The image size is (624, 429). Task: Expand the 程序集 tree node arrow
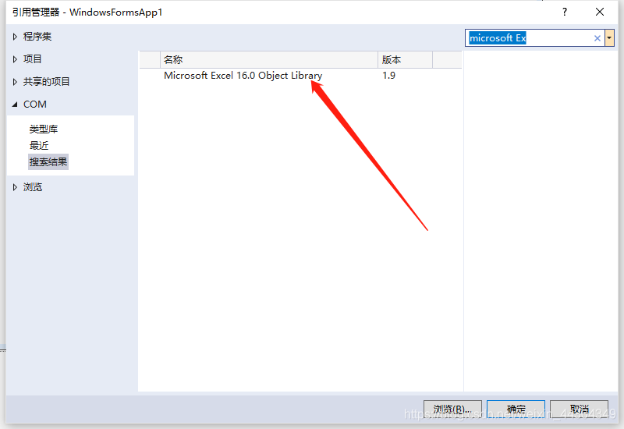click(15, 37)
